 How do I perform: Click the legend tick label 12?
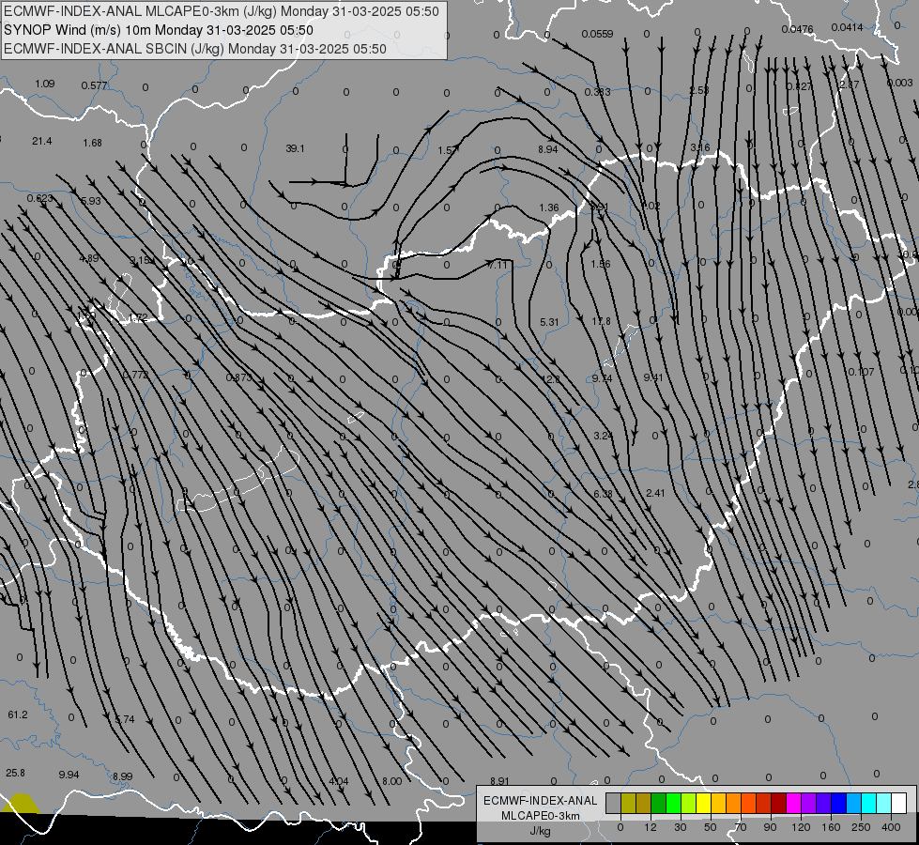pos(650,827)
